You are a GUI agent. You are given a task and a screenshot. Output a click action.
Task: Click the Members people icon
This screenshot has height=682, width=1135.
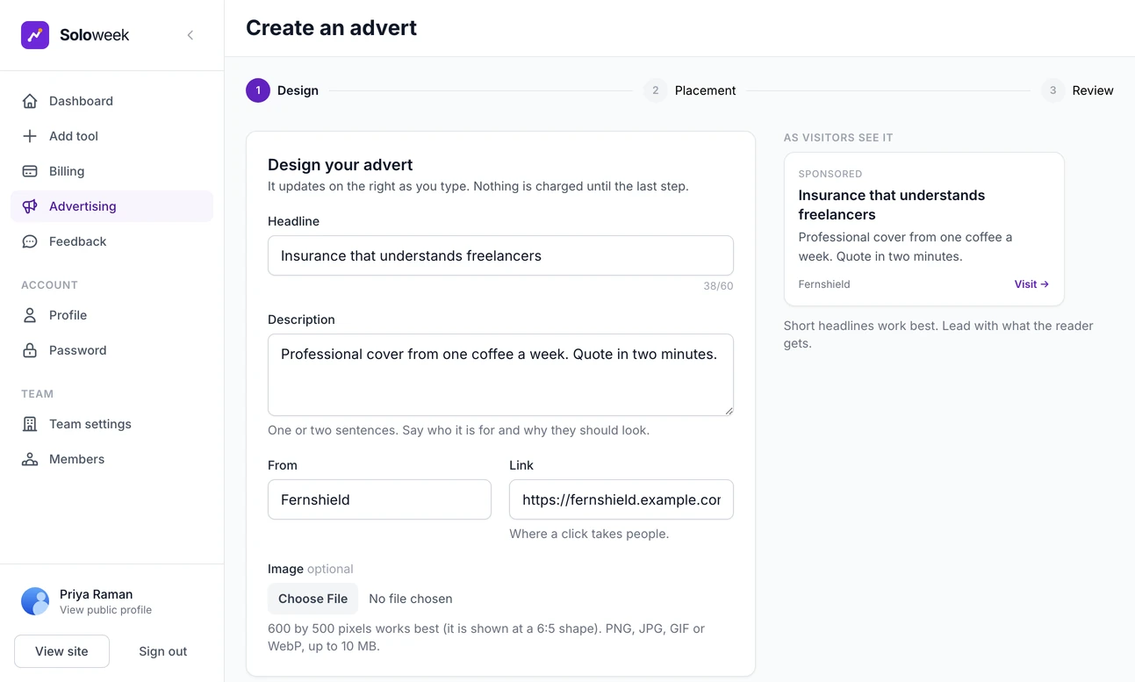pyautogui.click(x=30, y=459)
